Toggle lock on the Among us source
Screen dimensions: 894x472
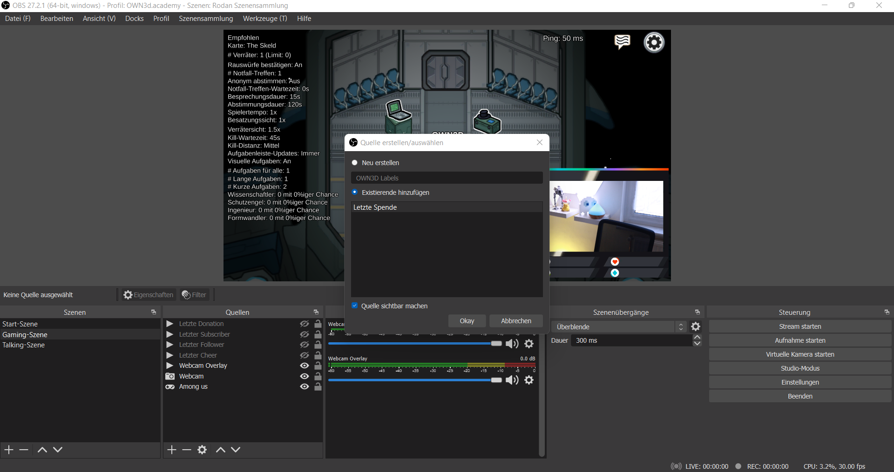point(318,386)
